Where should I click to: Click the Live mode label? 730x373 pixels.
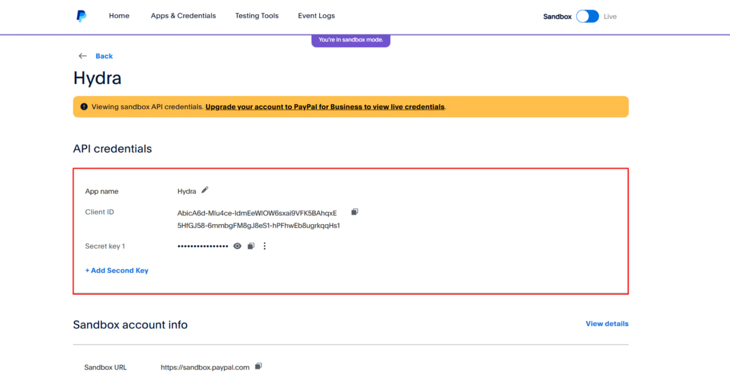point(610,16)
